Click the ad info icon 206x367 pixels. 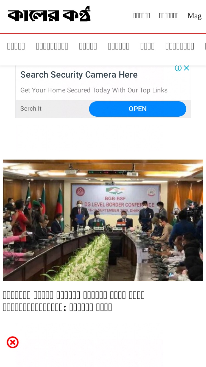click(x=178, y=68)
